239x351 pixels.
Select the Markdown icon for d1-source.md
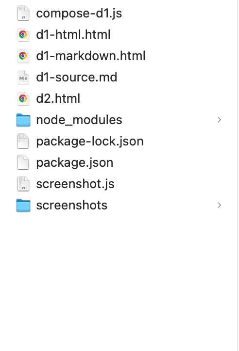point(23,77)
